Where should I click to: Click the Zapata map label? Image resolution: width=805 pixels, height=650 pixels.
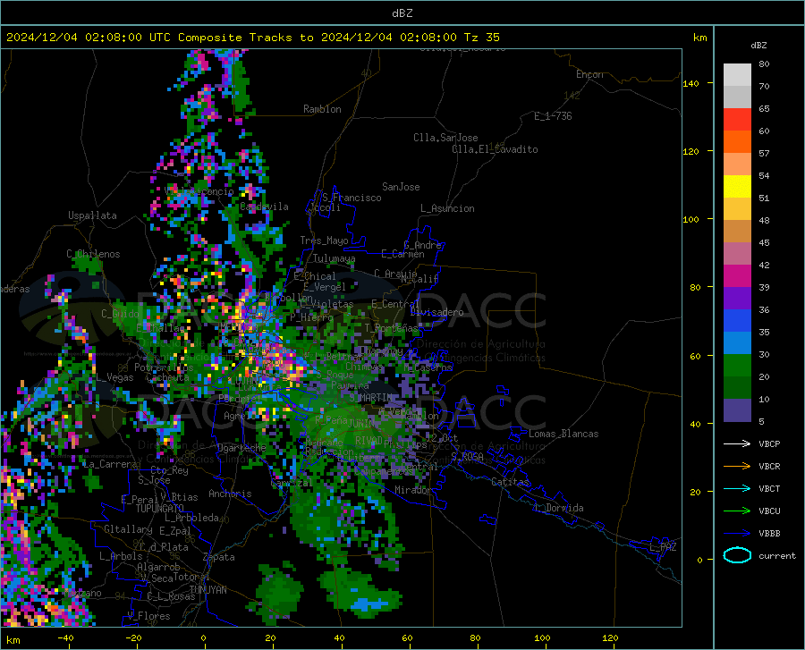tap(219, 557)
